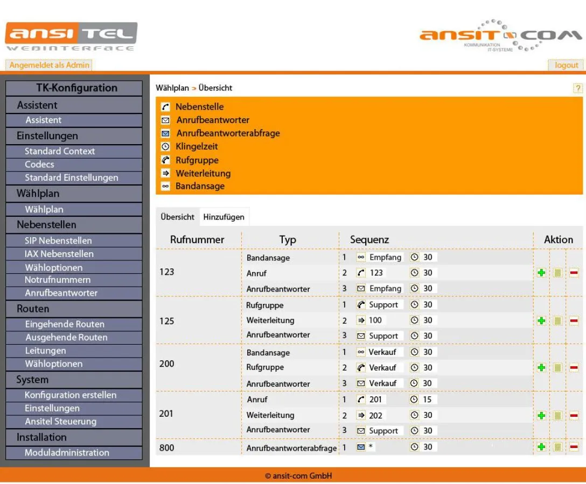Screen dimensions: 586x484
Task: Click the red minus icon for Rufnummer 201
Action: click(573, 415)
